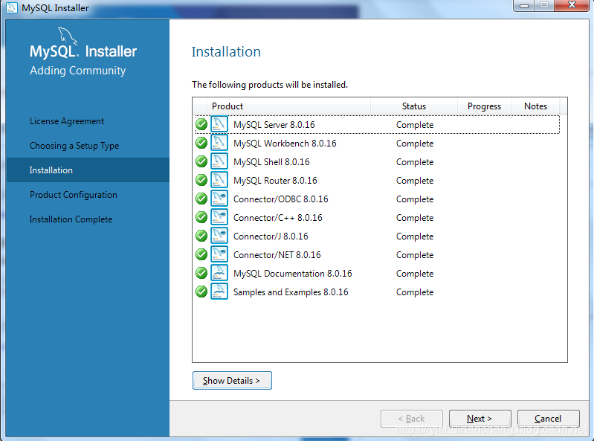
Task: Click the Cancel button
Action: coord(548,419)
